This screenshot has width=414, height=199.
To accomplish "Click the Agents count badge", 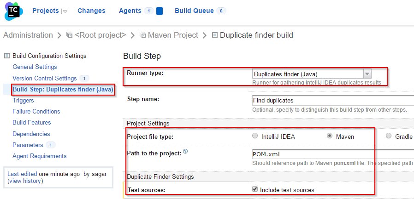I will pos(149,11).
